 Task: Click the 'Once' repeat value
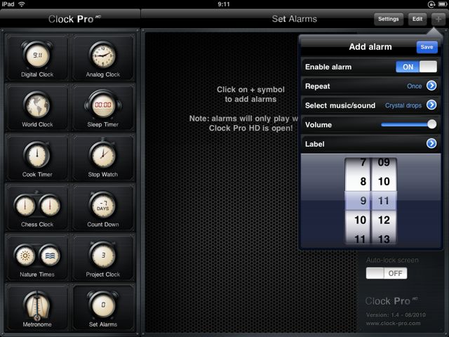[415, 86]
